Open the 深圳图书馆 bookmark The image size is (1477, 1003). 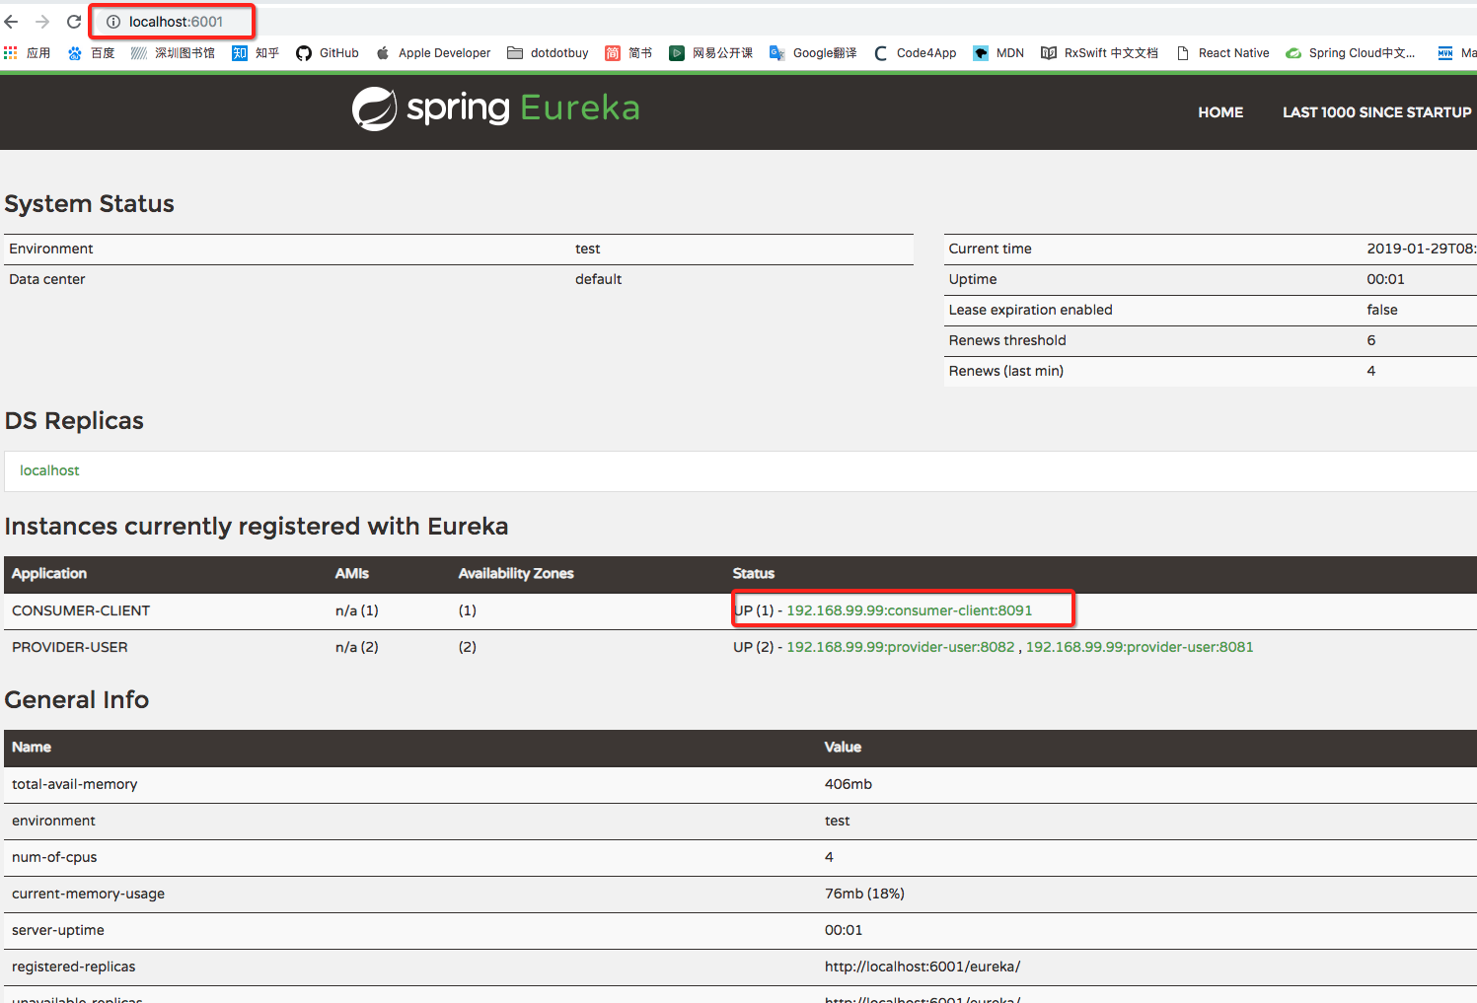173,53
